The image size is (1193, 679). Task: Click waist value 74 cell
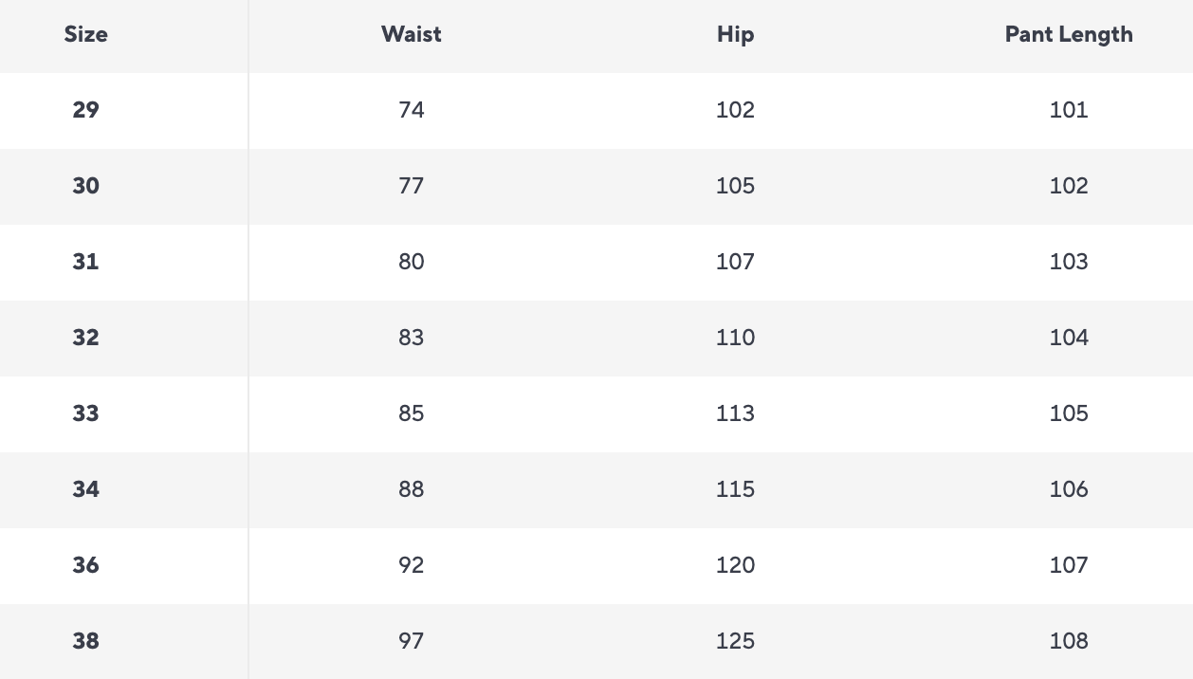[411, 110]
